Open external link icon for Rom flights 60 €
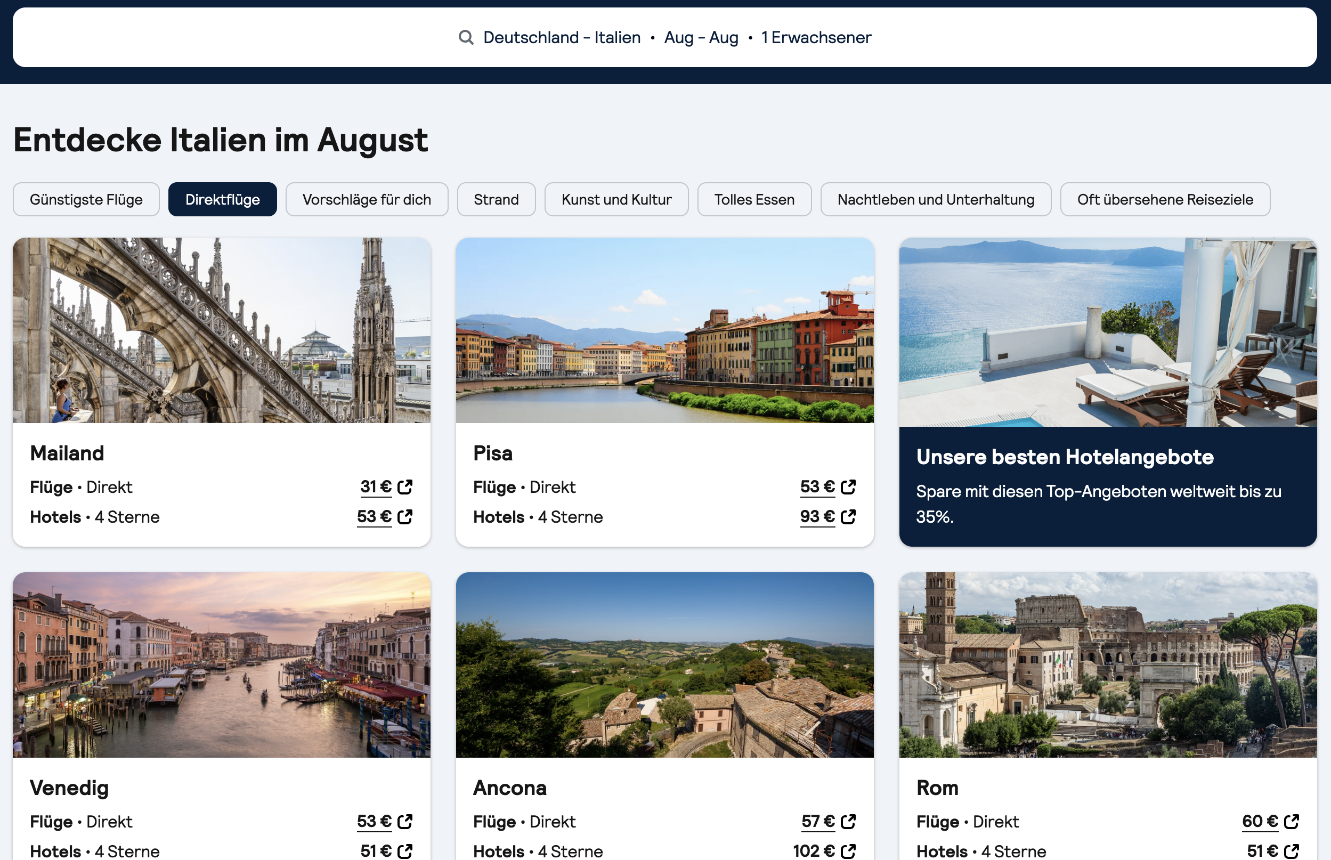This screenshot has height=860, width=1331. pyautogui.click(x=1292, y=822)
